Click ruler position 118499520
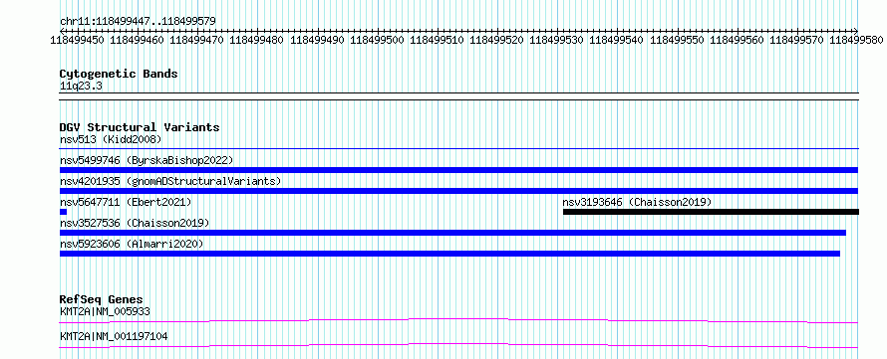 click(497, 40)
